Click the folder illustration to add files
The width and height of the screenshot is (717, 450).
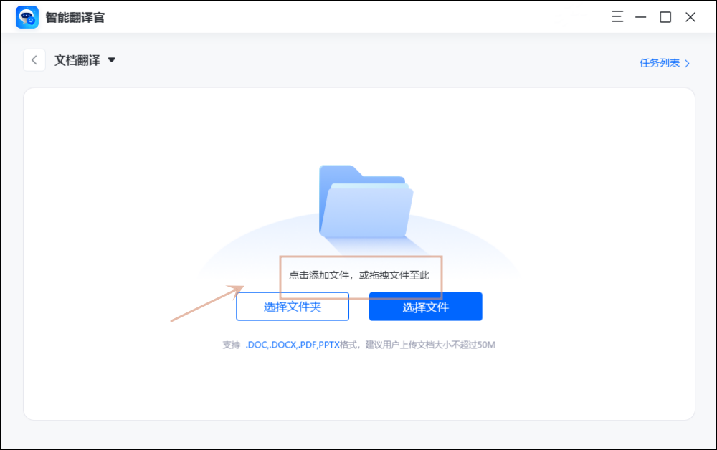(x=366, y=201)
